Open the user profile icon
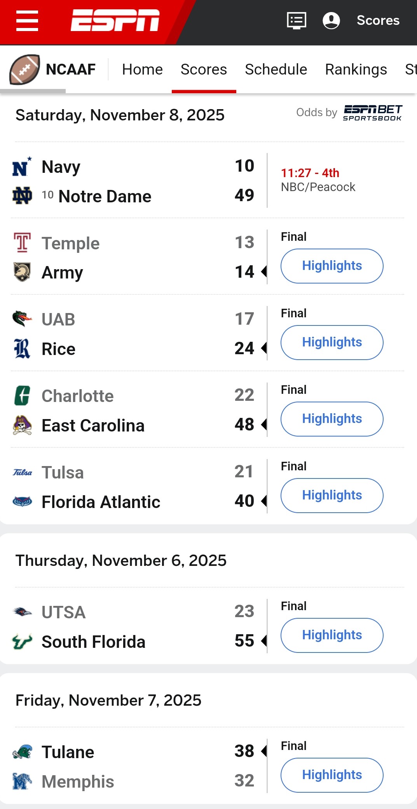The width and height of the screenshot is (417, 809). coord(331,21)
